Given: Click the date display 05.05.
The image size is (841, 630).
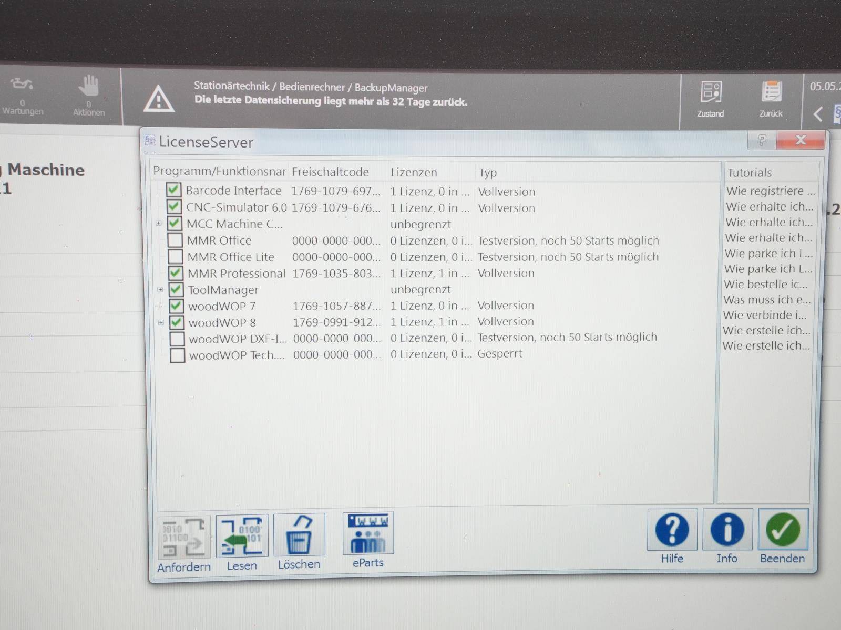Looking at the screenshot, I should [x=825, y=87].
